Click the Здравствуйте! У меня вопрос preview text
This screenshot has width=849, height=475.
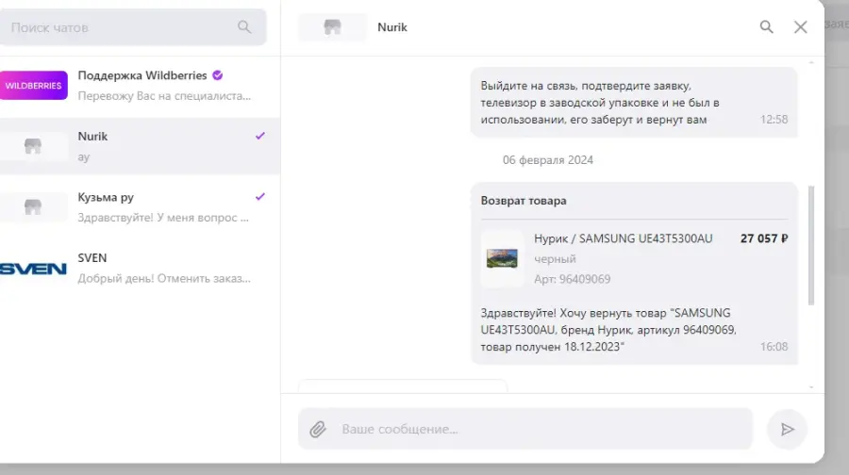click(163, 218)
